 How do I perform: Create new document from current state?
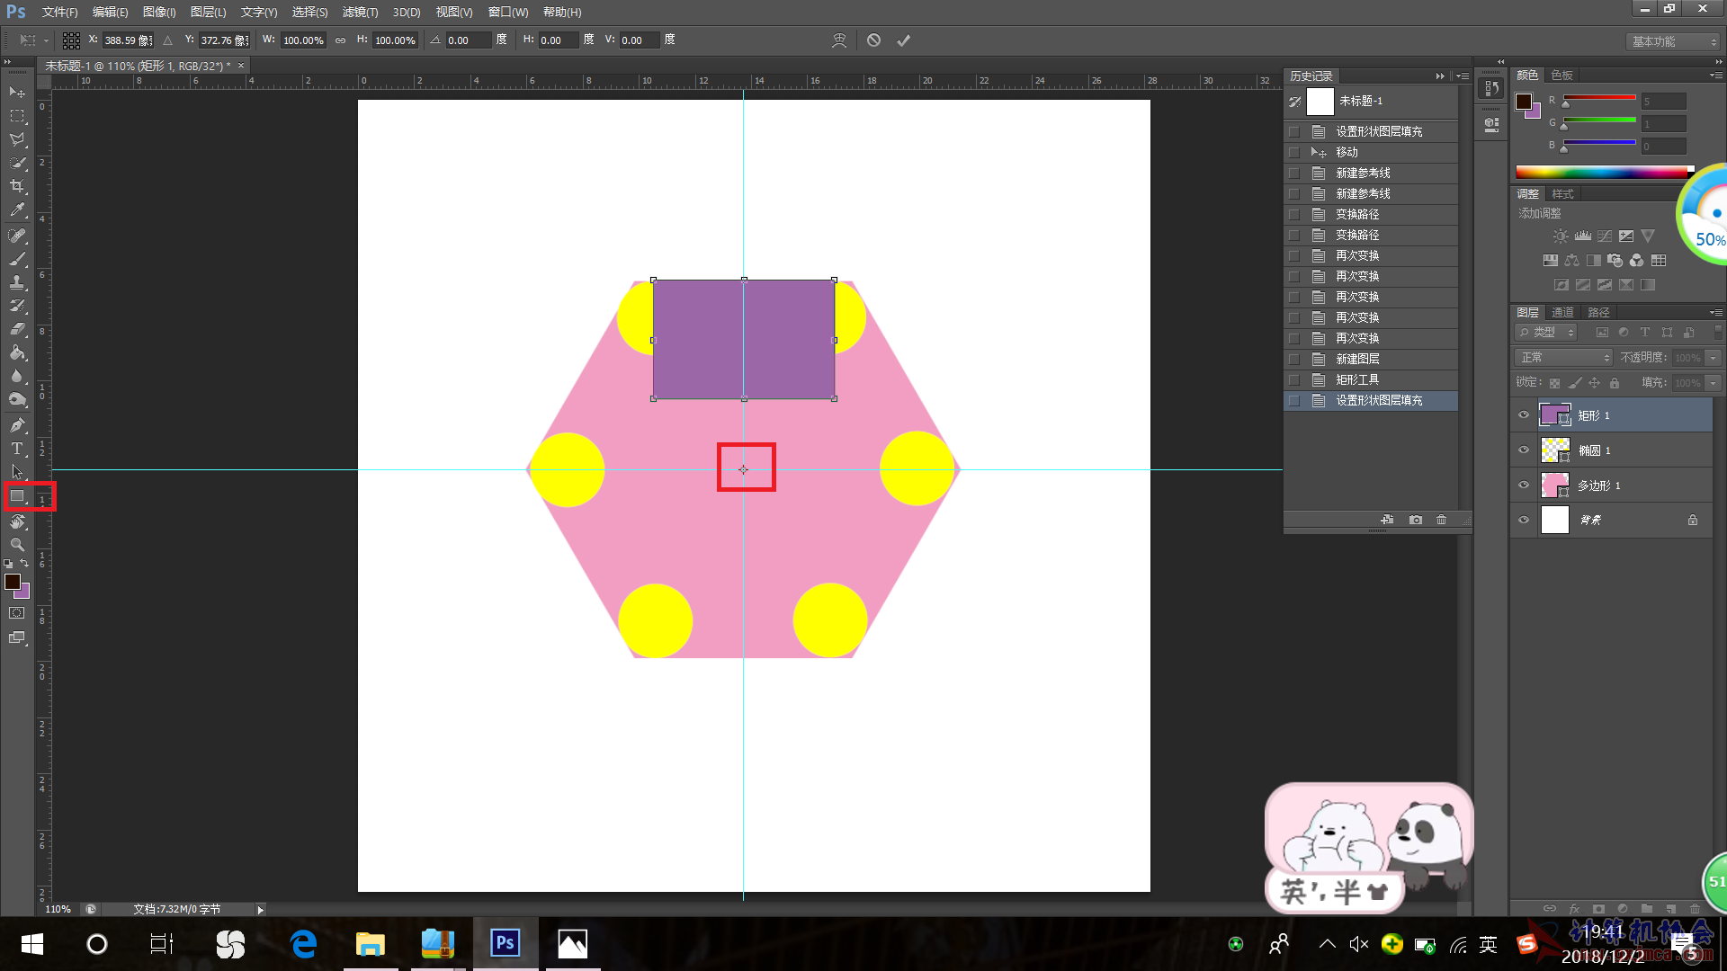click(x=1387, y=520)
